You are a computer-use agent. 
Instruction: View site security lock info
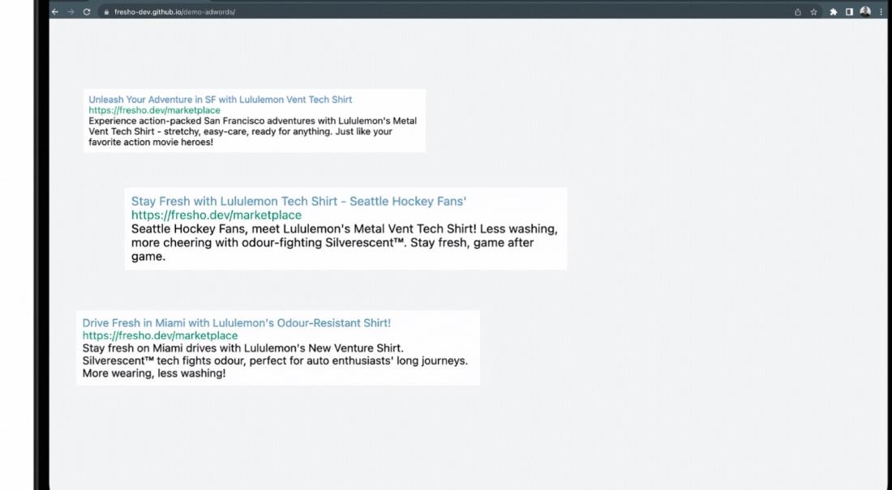(106, 12)
